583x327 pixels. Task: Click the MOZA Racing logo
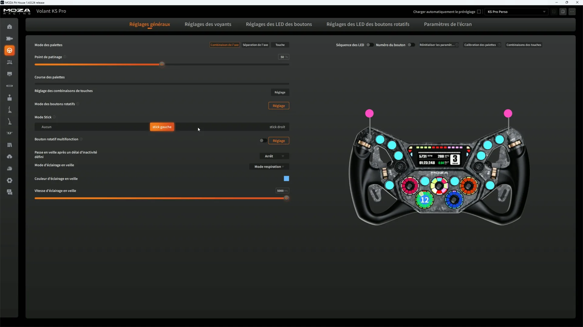click(x=17, y=12)
